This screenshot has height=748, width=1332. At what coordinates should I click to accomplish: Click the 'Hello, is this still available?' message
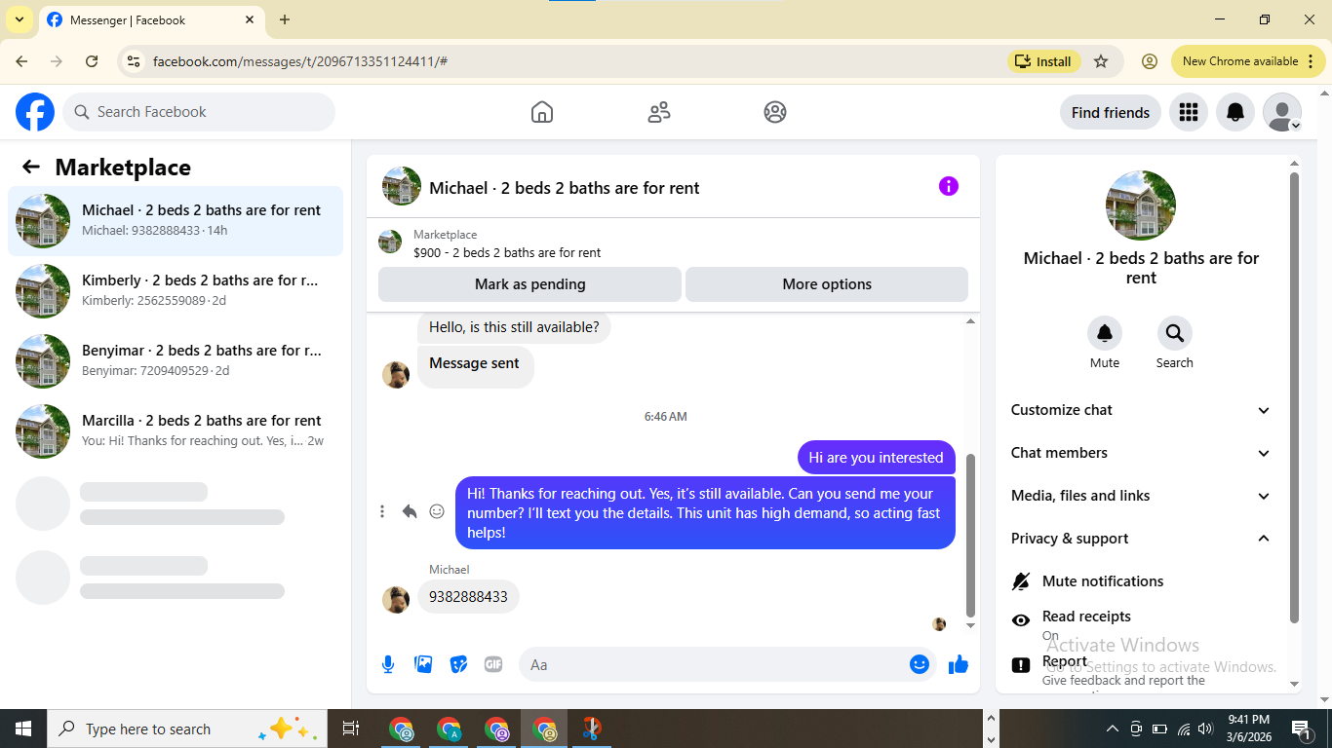pyautogui.click(x=514, y=327)
